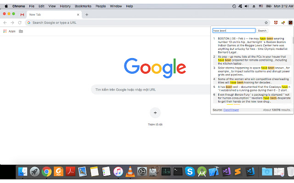
Task: Select result 3 about Solar storms
Action: click(252, 71)
